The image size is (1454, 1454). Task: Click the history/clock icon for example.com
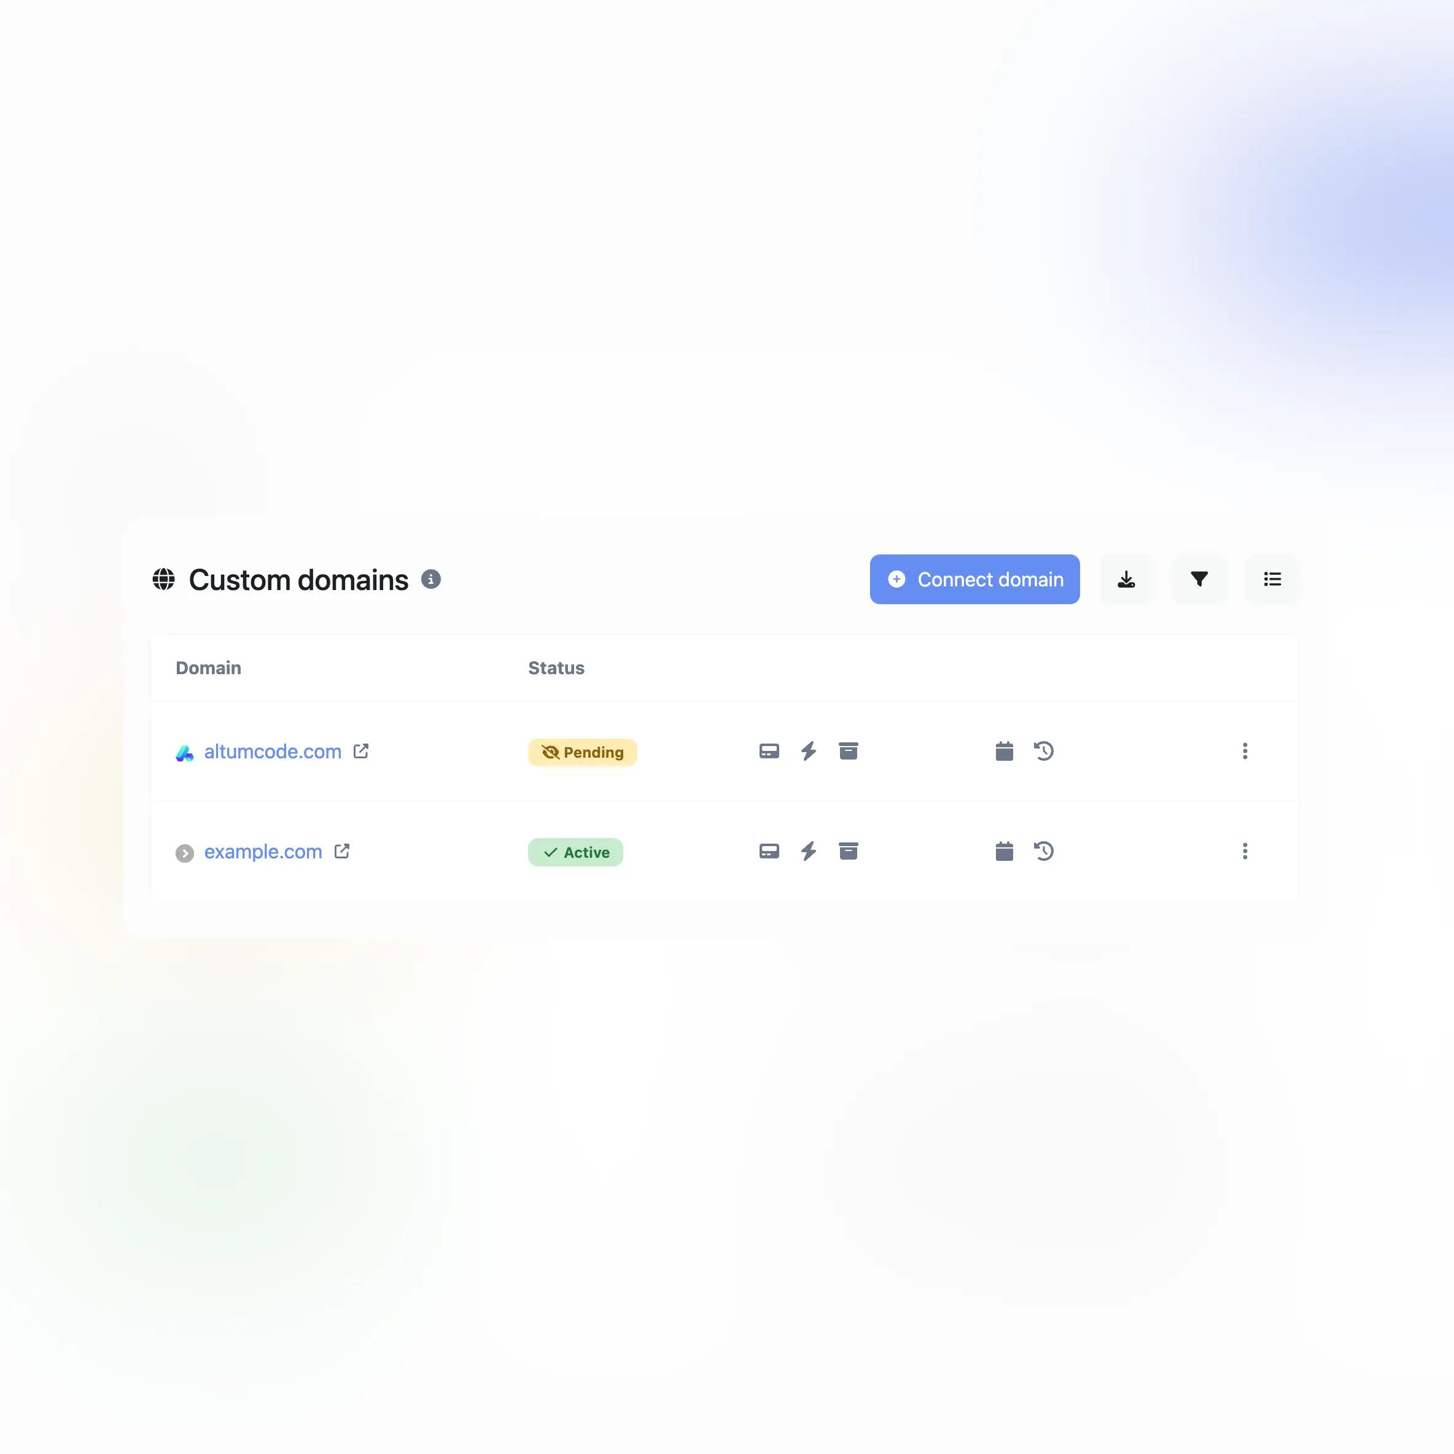coord(1044,851)
